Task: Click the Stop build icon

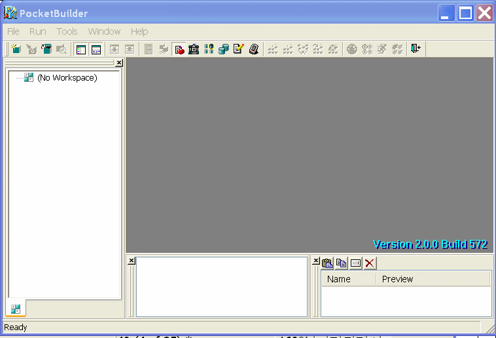Action: coord(333,49)
